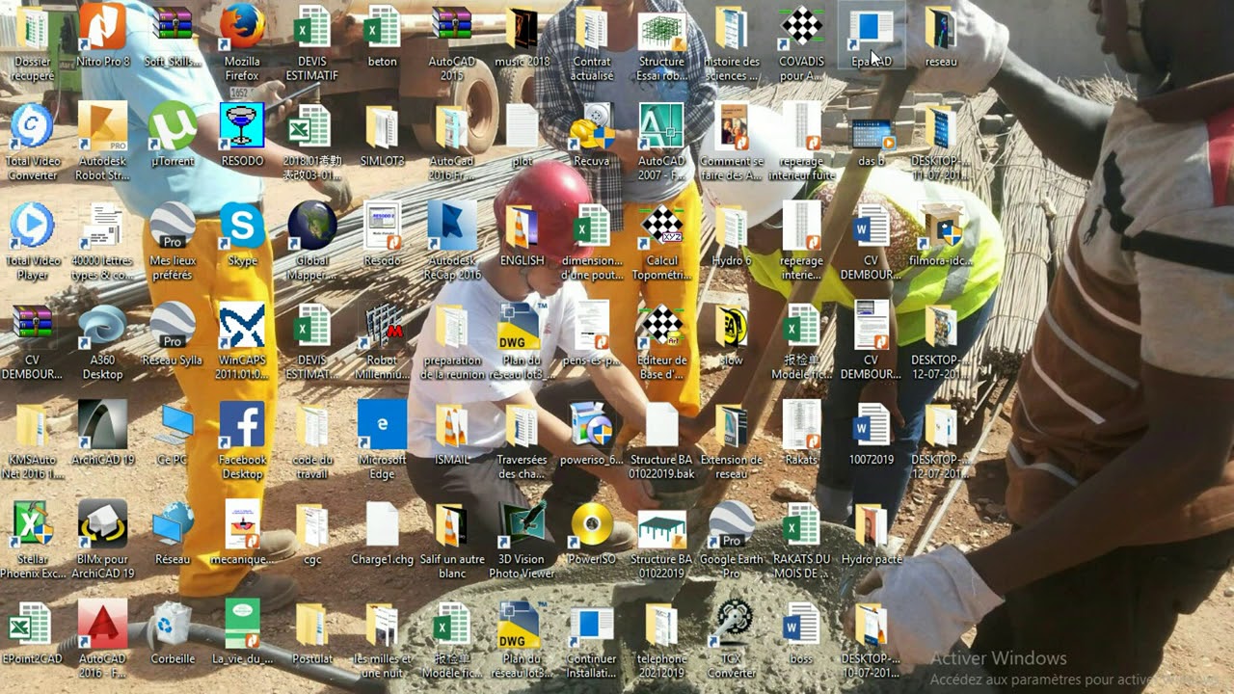
Task: Open the Contrat actualisé folder
Action: pos(592,43)
